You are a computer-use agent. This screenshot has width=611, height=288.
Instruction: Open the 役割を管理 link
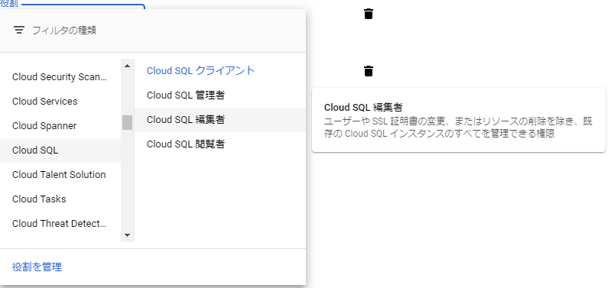(37, 267)
